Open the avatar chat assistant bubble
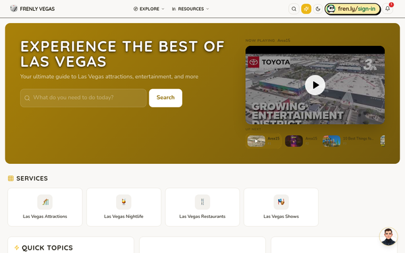This screenshot has width=405, height=253. point(389,236)
